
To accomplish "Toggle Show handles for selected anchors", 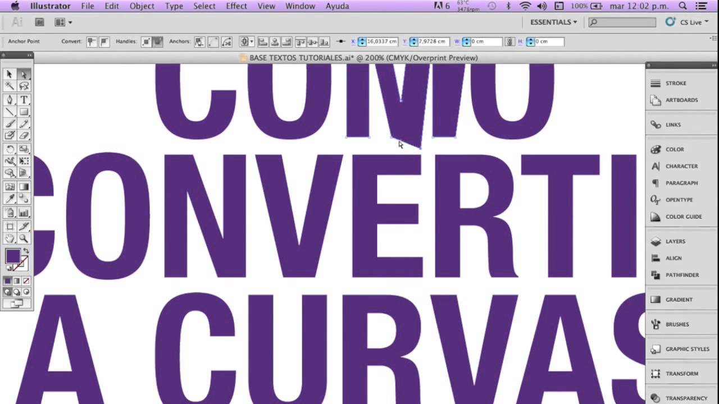I will click(x=146, y=42).
